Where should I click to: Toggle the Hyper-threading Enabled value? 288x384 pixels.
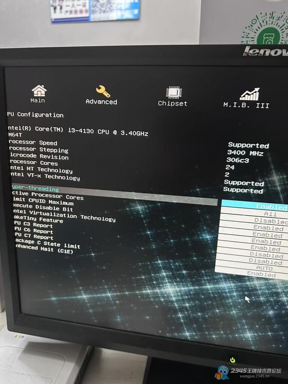[271, 207]
